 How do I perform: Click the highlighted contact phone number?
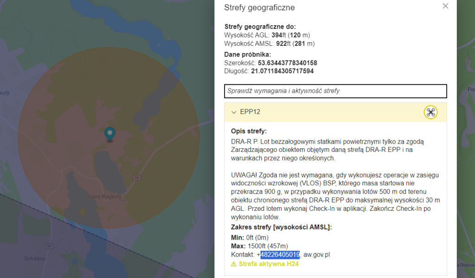pos(280,255)
